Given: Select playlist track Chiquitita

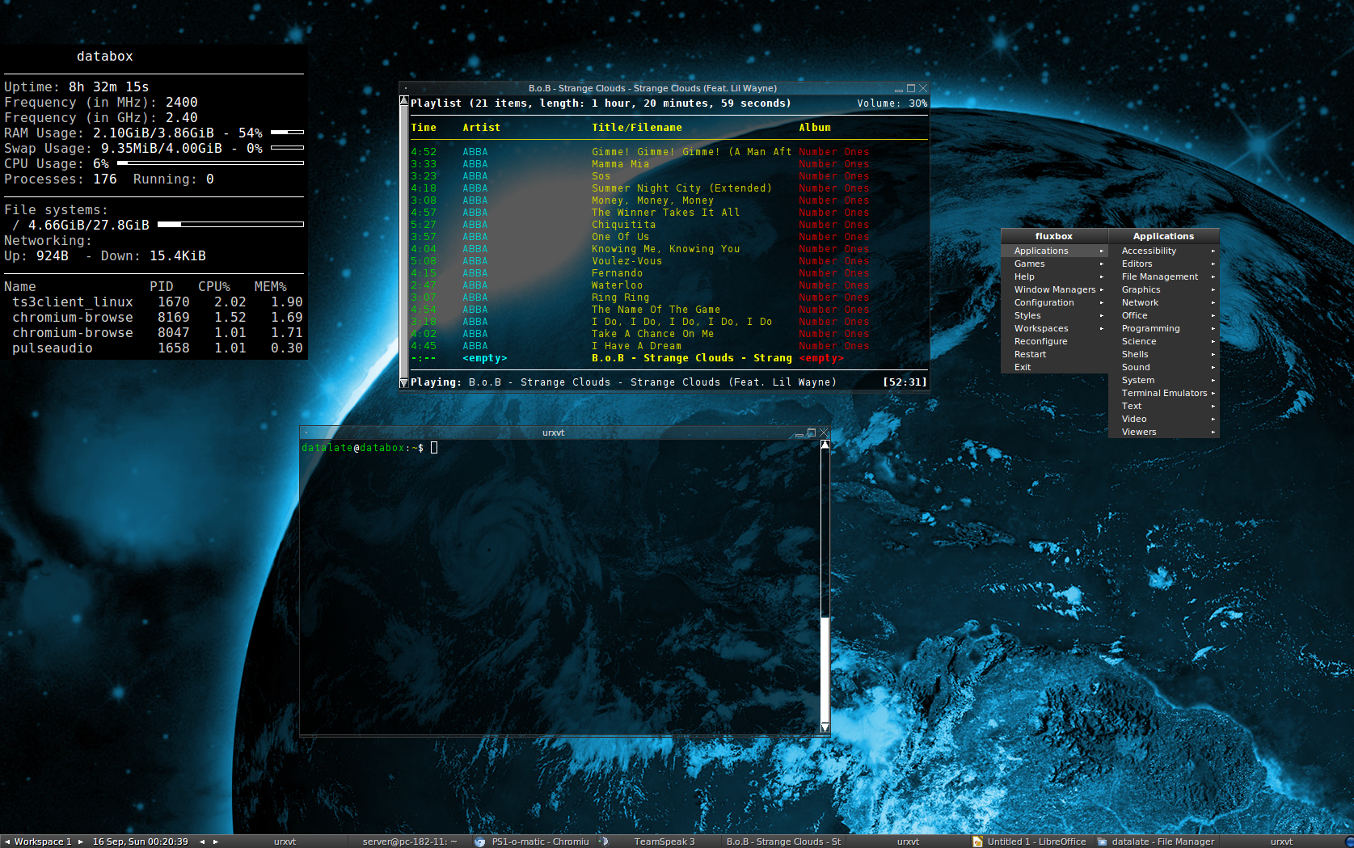Looking at the screenshot, I should tap(669, 225).
